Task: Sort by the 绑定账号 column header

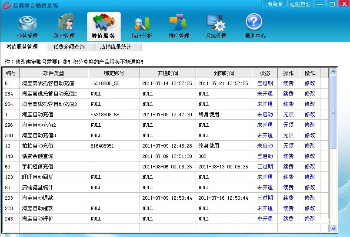Action: click(114, 73)
